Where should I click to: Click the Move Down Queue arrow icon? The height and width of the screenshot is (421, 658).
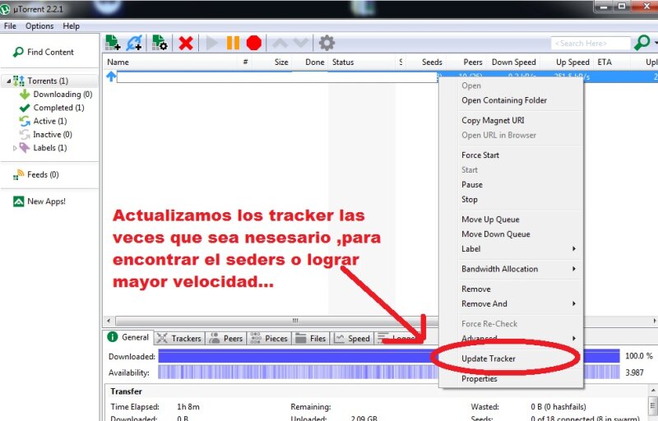tap(300, 43)
